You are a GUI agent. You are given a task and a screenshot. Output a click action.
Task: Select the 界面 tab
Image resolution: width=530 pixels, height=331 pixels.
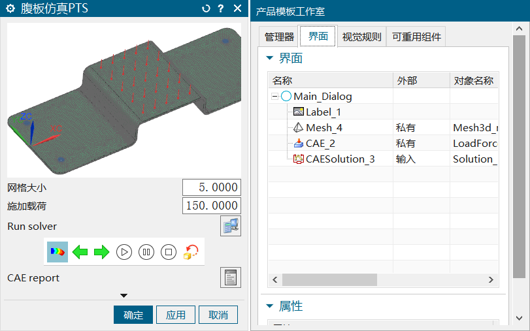click(x=318, y=36)
